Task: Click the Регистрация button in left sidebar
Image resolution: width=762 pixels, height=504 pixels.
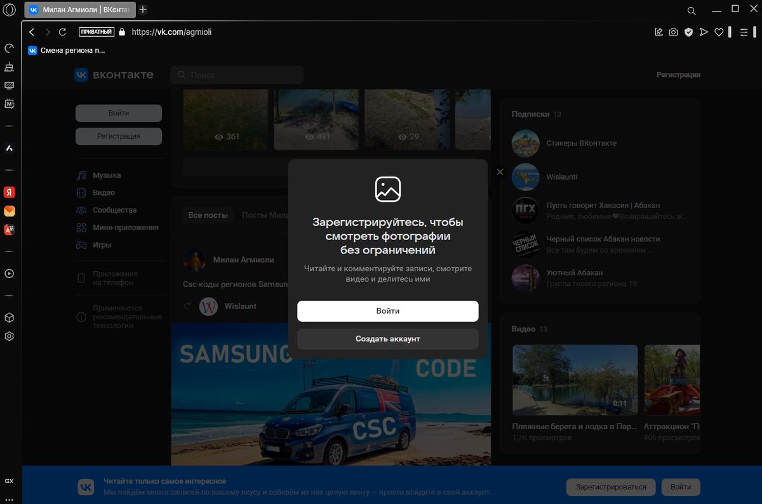Action: pyautogui.click(x=119, y=136)
